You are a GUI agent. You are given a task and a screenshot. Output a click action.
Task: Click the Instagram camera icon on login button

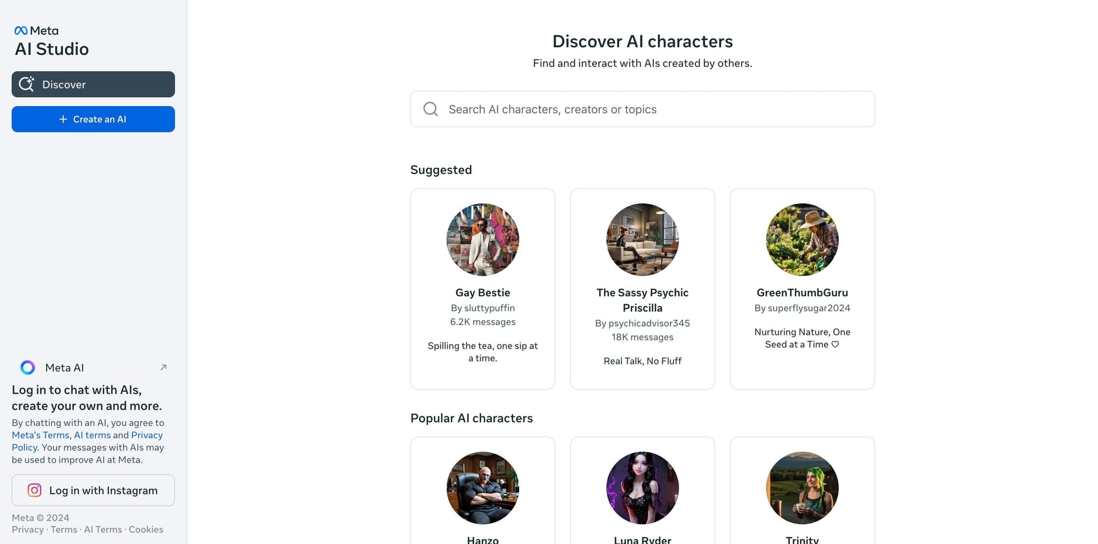click(34, 490)
